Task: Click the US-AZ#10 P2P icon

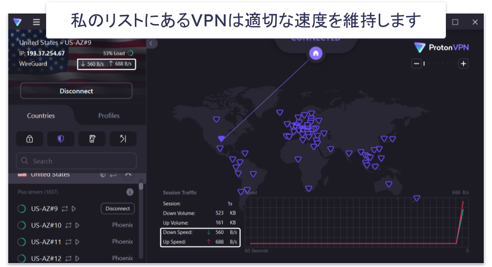Action: (x=68, y=225)
